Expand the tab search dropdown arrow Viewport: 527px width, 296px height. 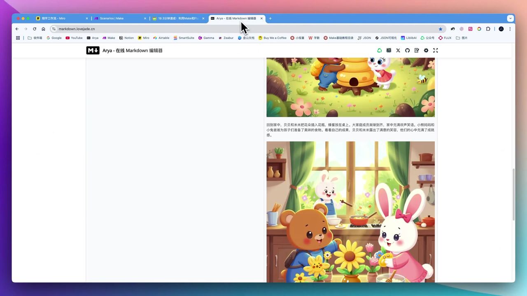tap(510, 18)
